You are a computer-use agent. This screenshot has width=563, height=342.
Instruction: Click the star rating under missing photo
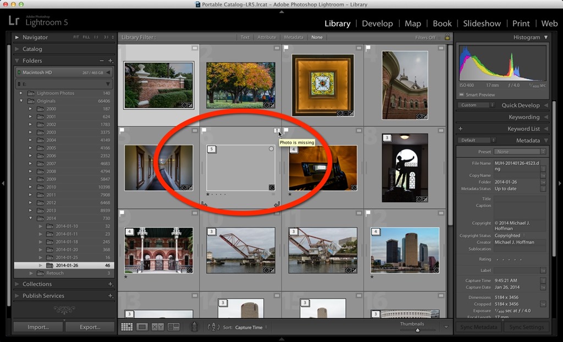tap(216, 194)
